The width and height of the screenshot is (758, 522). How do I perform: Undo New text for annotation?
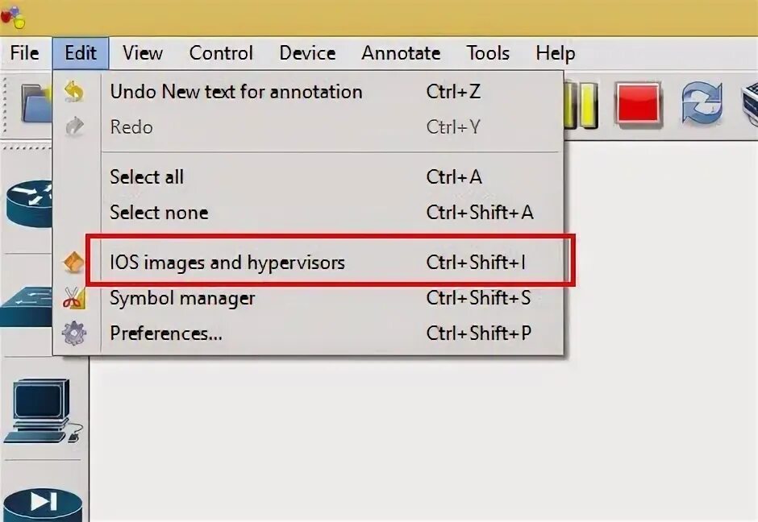click(235, 92)
